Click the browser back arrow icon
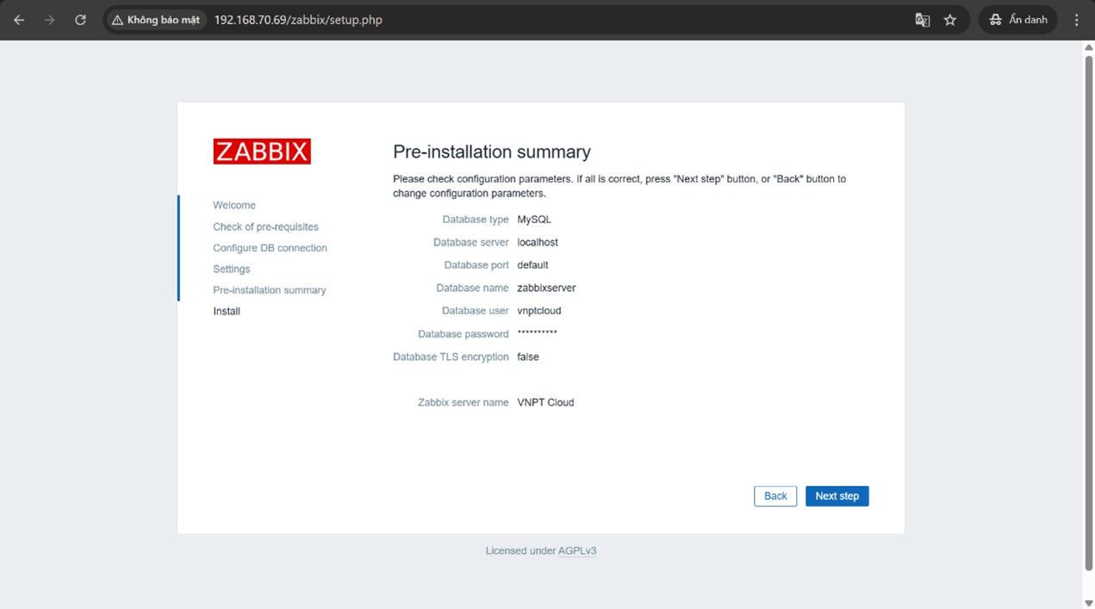1095x609 pixels. pos(19,20)
